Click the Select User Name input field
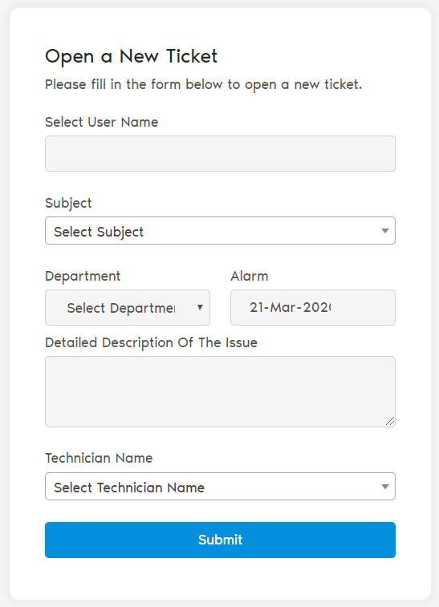Image resolution: width=439 pixels, height=607 pixels. [x=220, y=153]
